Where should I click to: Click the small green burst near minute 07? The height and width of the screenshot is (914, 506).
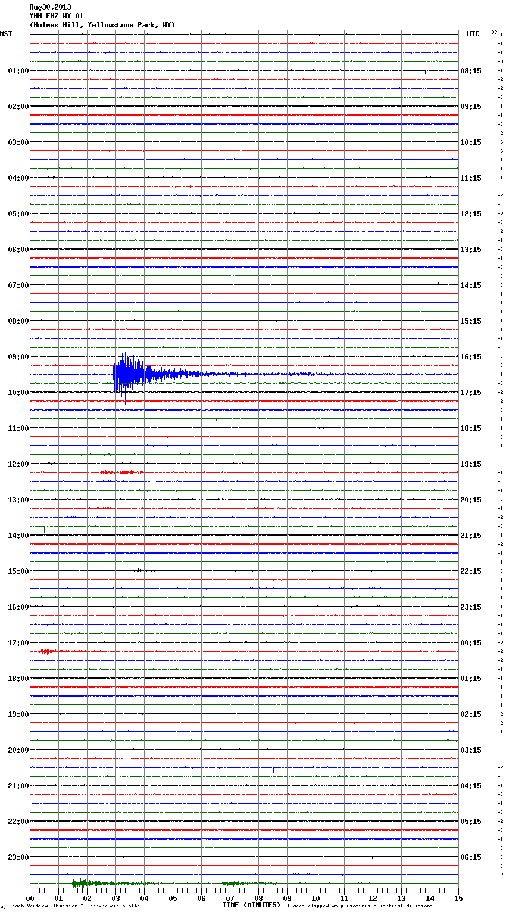click(235, 883)
